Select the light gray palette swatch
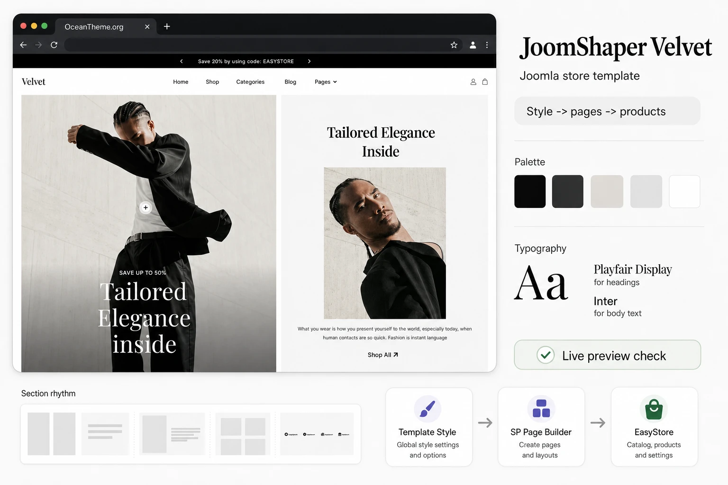The height and width of the screenshot is (485, 728). 646,191
